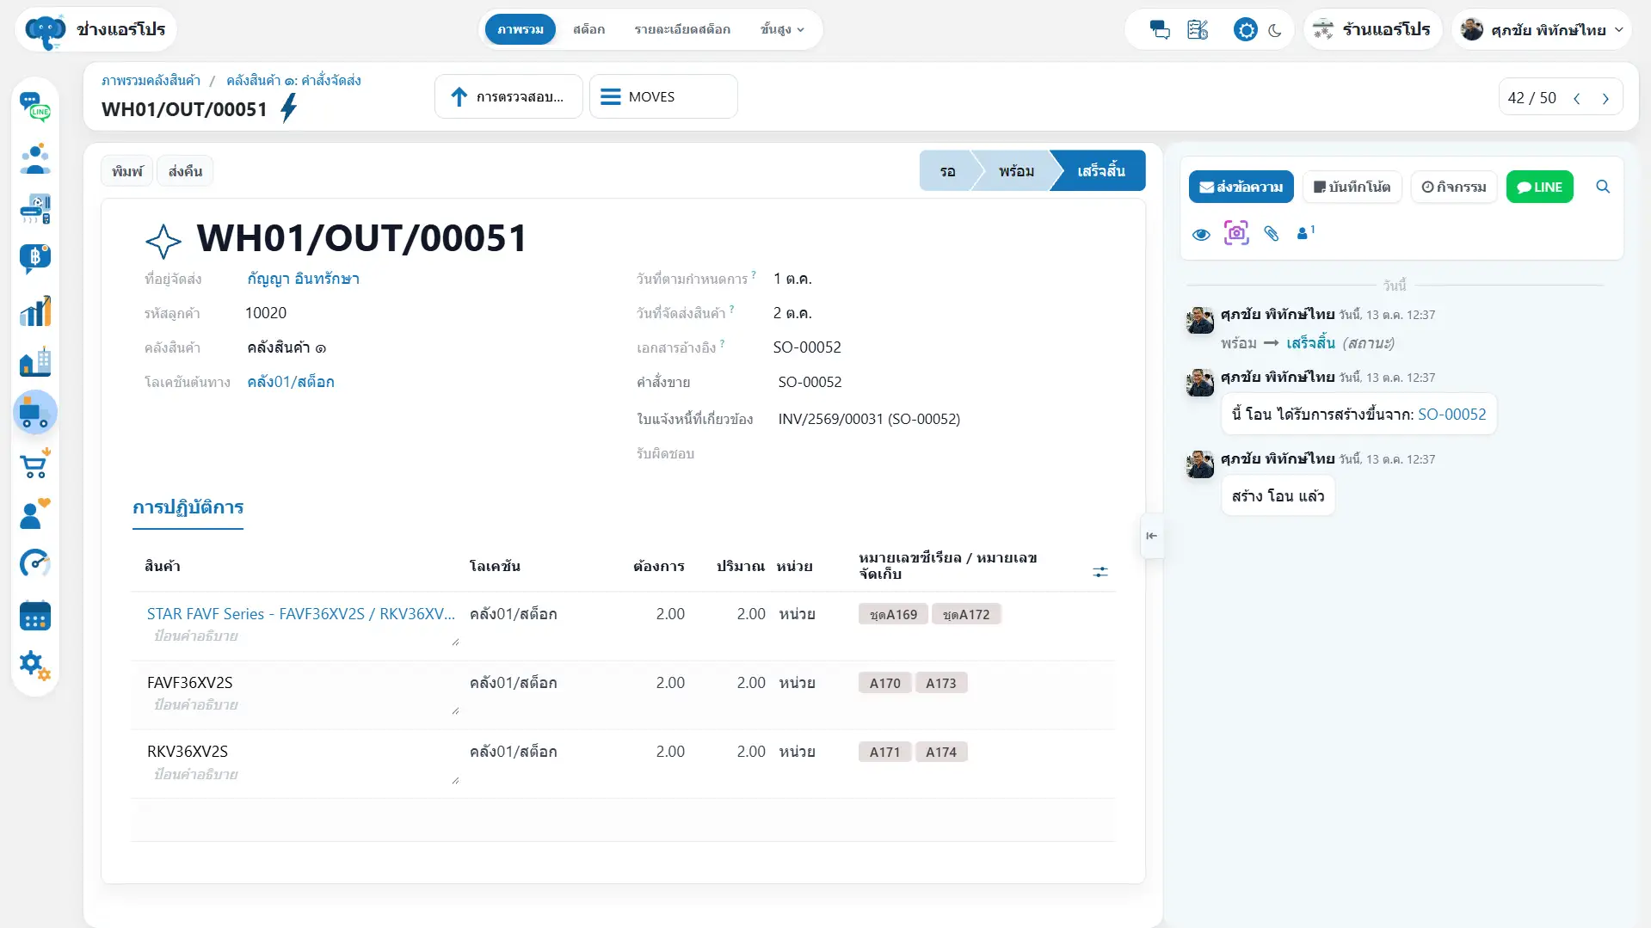The height and width of the screenshot is (928, 1651).
Task: Select the รายละเอียดสต๊อก menu item
Action: click(x=682, y=29)
